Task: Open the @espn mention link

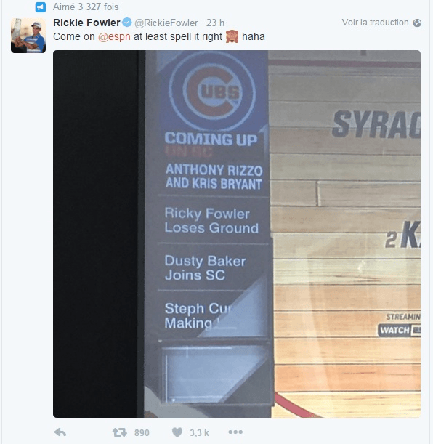Action: pos(114,37)
